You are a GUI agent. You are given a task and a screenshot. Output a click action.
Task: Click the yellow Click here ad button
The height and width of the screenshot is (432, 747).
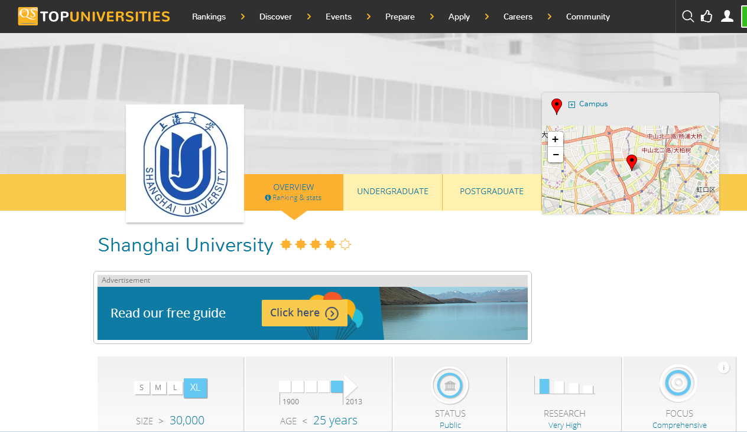(x=304, y=313)
